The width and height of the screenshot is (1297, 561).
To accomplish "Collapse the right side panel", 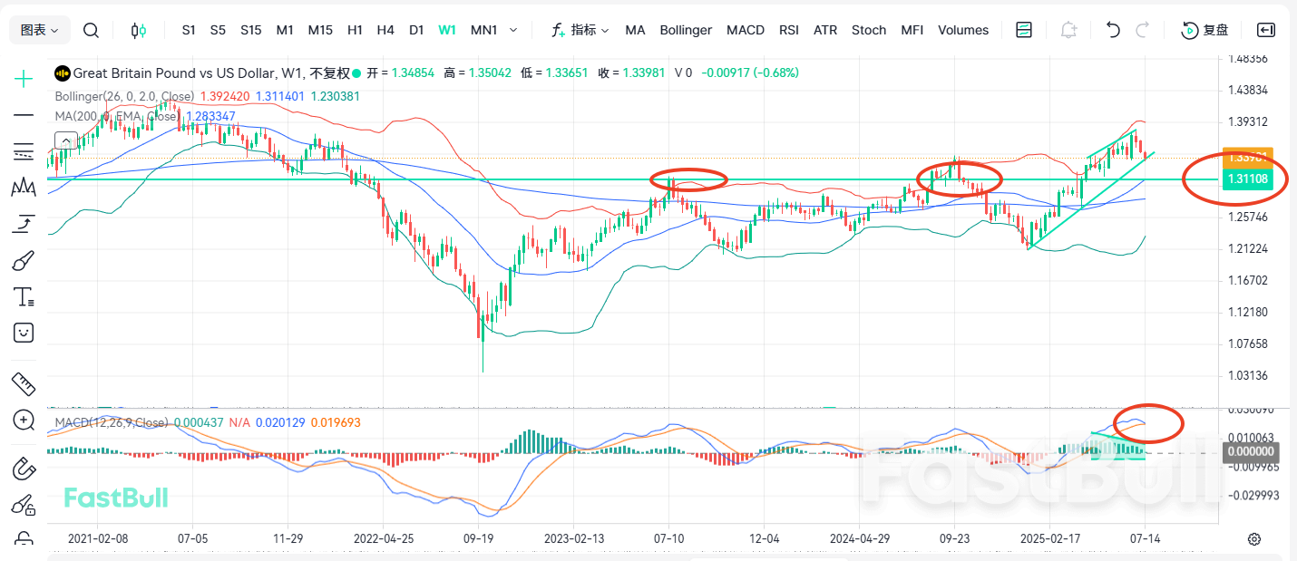I will point(1265,29).
